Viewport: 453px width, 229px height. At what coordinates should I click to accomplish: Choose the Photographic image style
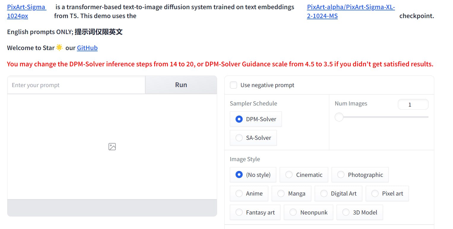click(341, 175)
